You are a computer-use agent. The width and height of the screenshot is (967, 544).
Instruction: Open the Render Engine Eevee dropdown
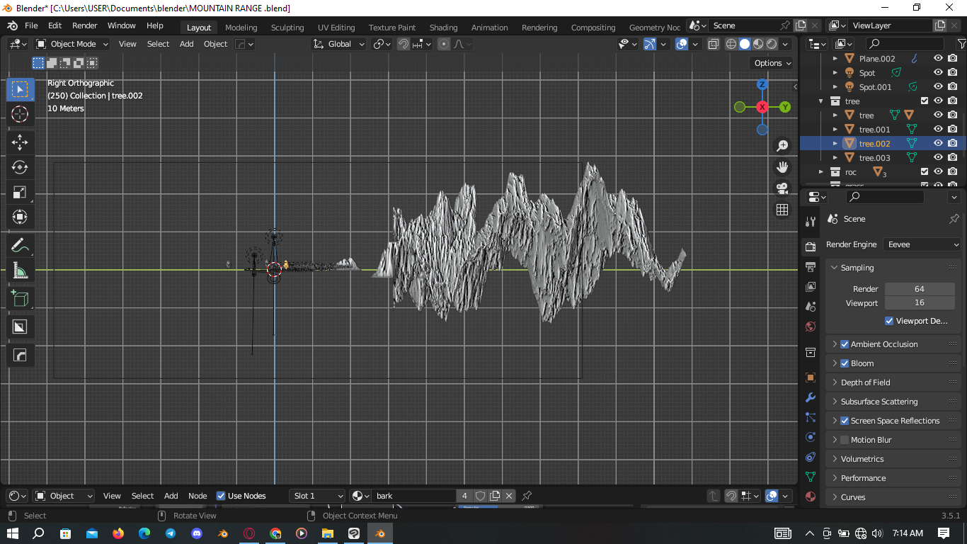click(x=923, y=244)
